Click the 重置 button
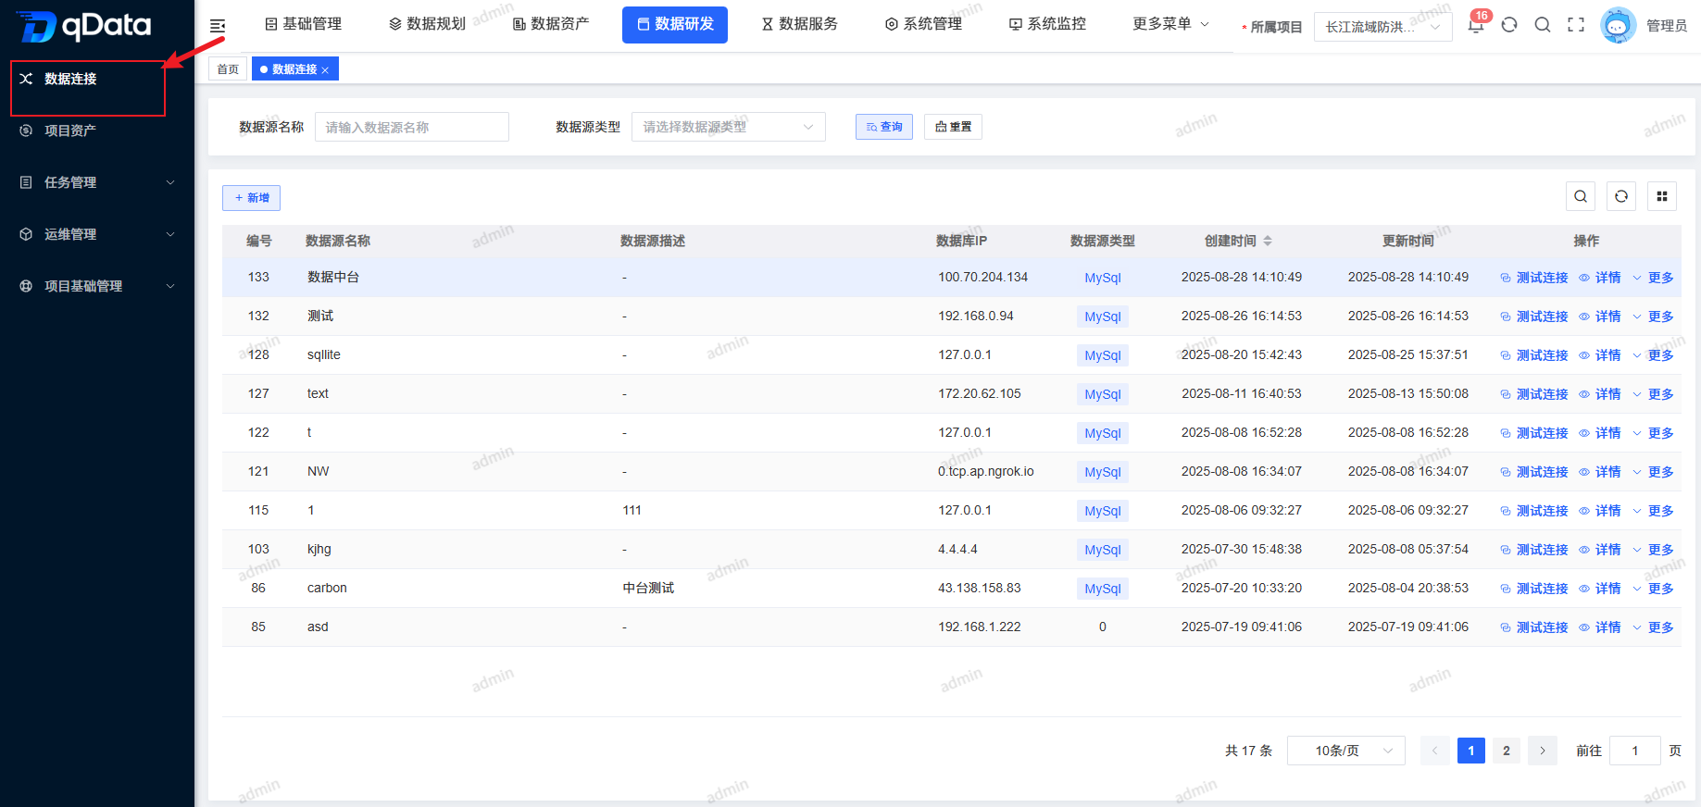Screen dimensions: 1701x807 (953, 127)
